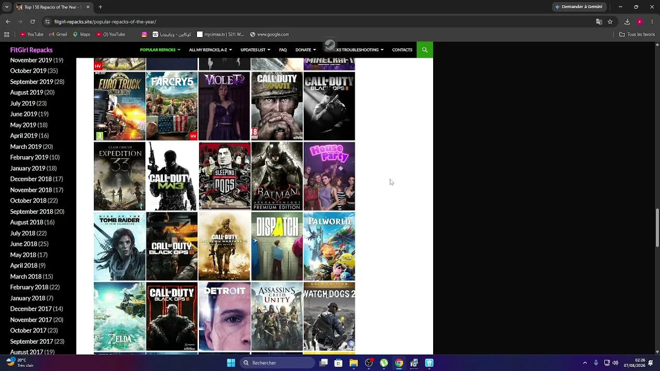The height and width of the screenshot is (371, 660).
Task: Show hidden system tray icons
Action: click(585, 363)
